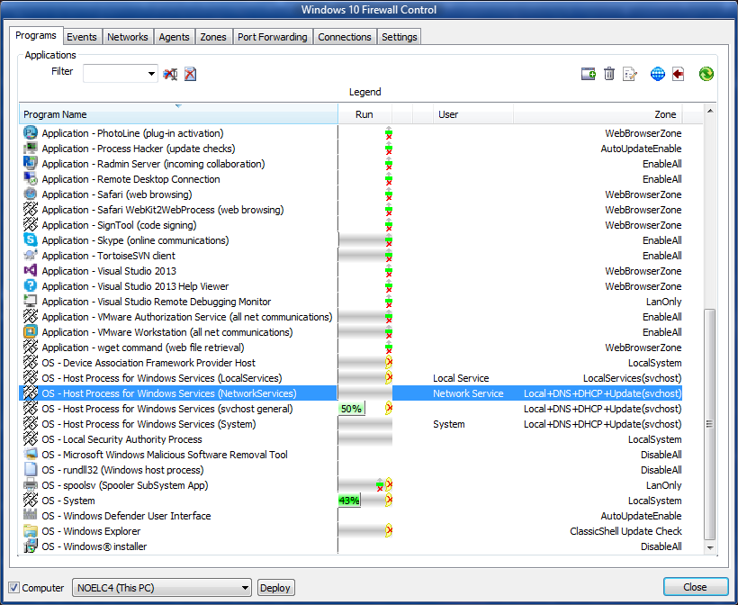Click the Malicious Software Removal Tool icon

tap(30, 455)
